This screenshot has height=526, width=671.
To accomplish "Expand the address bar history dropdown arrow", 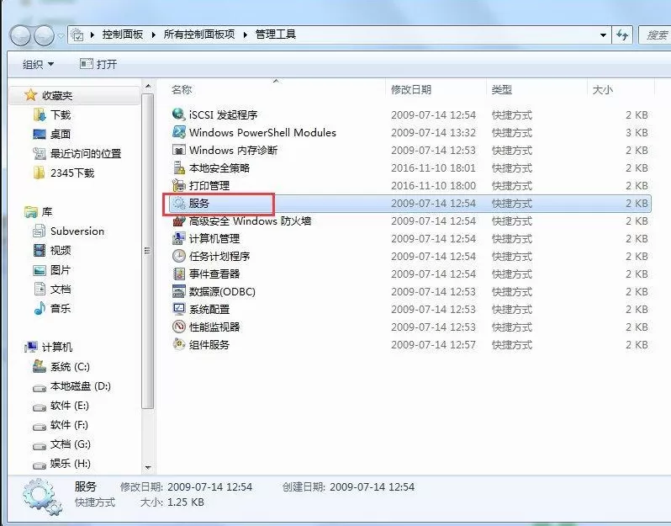I will pyautogui.click(x=603, y=35).
